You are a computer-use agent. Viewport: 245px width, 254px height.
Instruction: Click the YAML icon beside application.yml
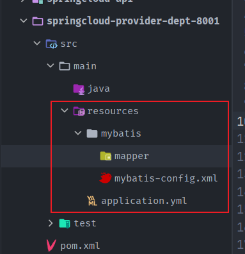click(92, 201)
